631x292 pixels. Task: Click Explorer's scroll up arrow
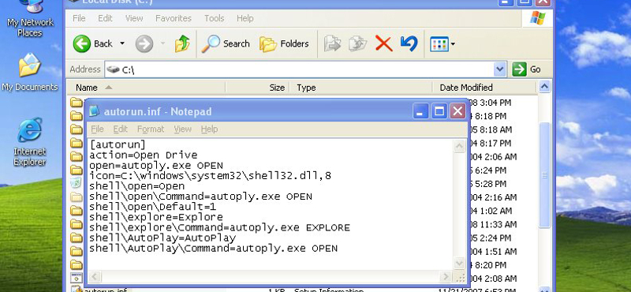click(x=544, y=86)
